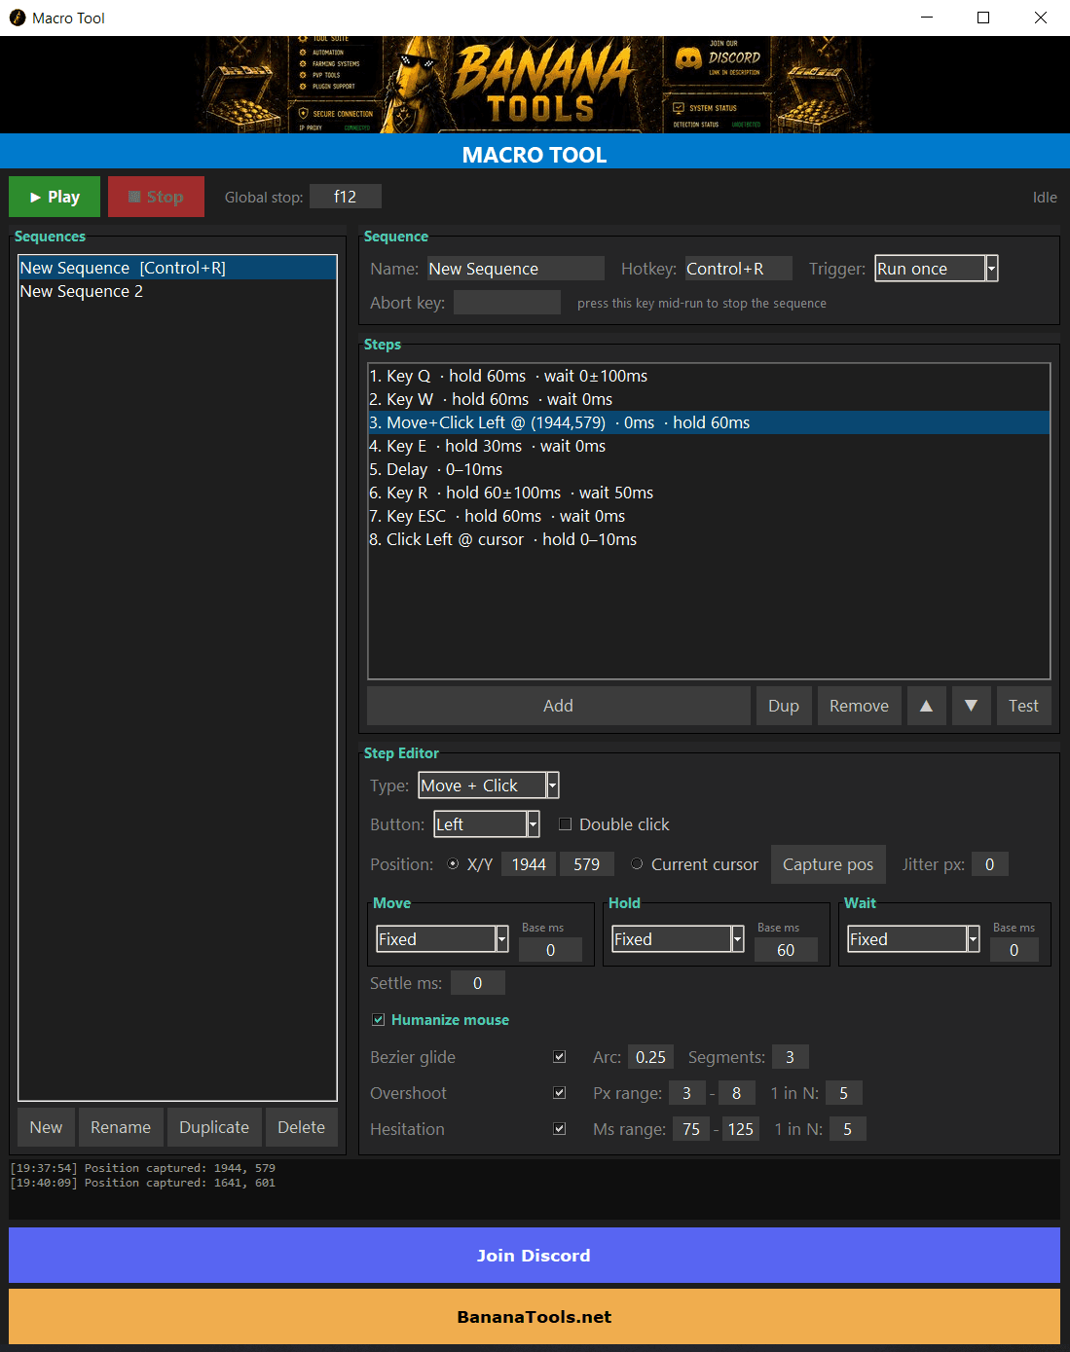Open the Type dropdown showing Move + Click
Viewport: 1070px width, 1352px height.
click(489, 786)
